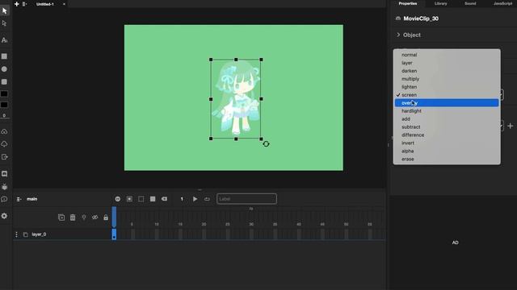Screen dimensions: 517x290
Task: Choose lighten blend mode
Action: pyautogui.click(x=447, y=87)
